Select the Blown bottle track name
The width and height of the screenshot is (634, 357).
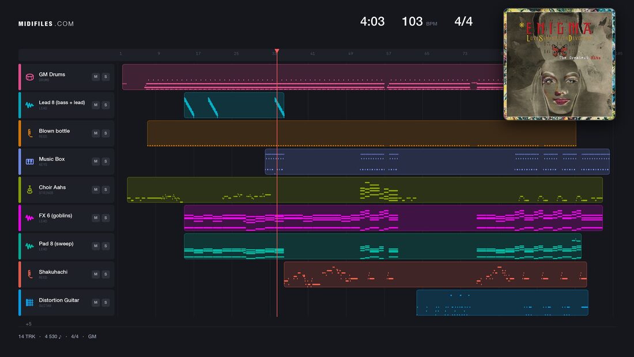[x=54, y=131]
